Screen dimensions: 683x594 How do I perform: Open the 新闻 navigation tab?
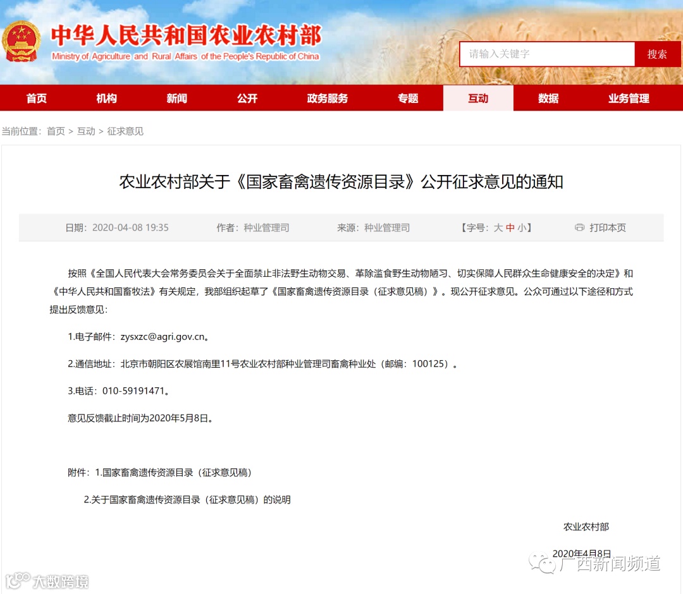coord(177,99)
